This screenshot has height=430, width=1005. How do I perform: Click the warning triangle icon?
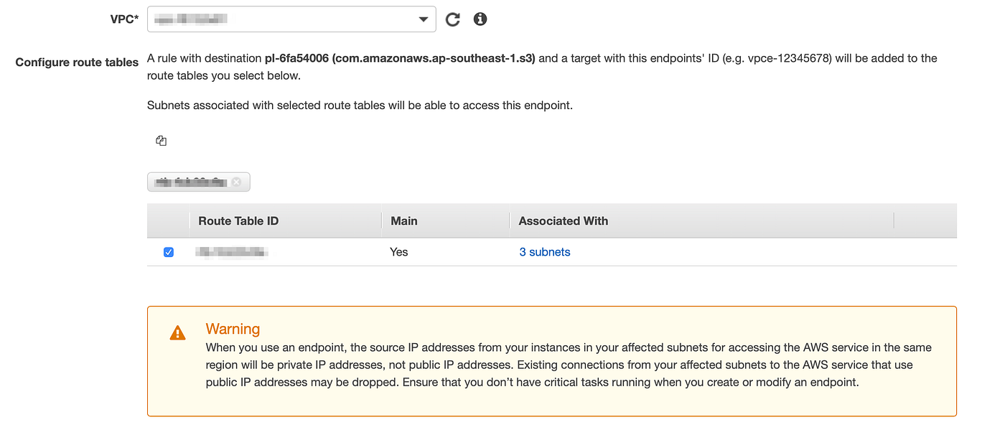coord(177,332)
